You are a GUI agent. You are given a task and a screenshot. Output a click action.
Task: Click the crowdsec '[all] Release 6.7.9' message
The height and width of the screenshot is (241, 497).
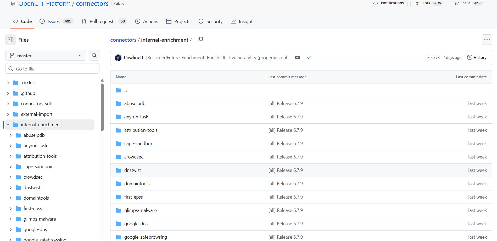pyautogui.click(x=286, y=157)
